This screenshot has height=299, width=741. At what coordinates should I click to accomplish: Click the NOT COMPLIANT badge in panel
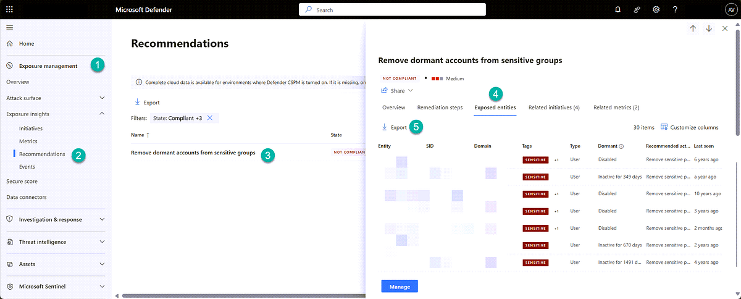(x=400, y=78)
